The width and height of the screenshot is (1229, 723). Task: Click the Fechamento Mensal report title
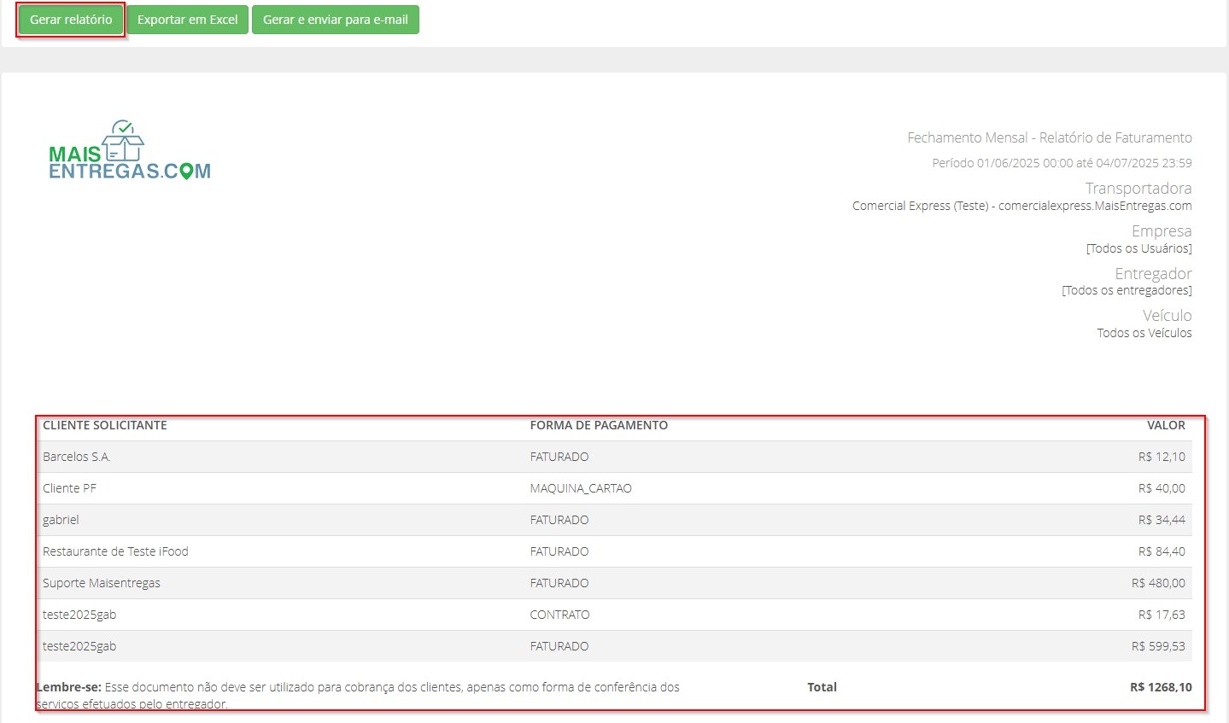[x=1050, y=137]
